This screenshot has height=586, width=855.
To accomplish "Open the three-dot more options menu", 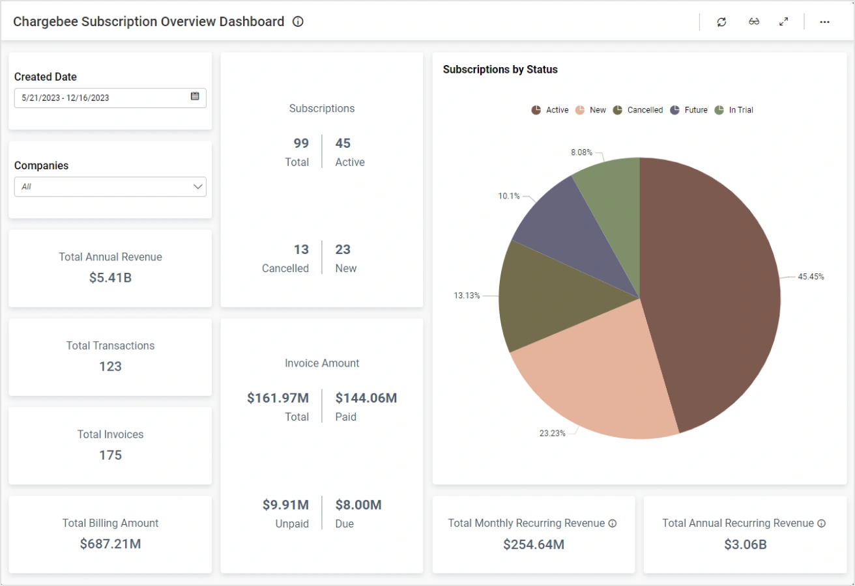I will pos(824,22).
